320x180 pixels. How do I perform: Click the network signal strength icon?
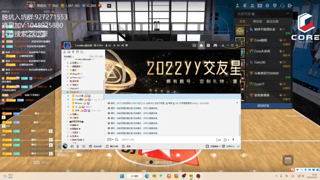(x=238, y=146)
